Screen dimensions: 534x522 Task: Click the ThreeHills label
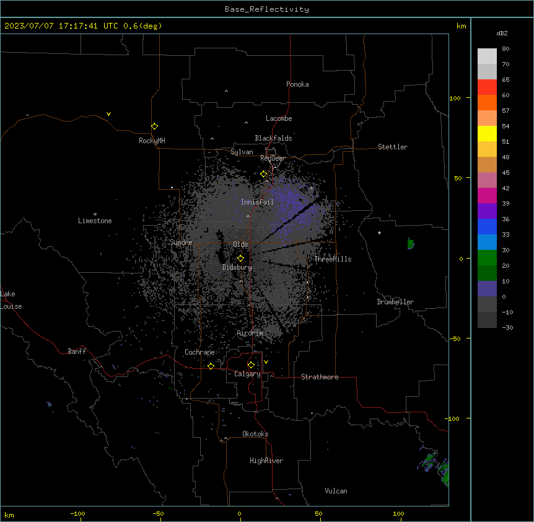[333, 259]
